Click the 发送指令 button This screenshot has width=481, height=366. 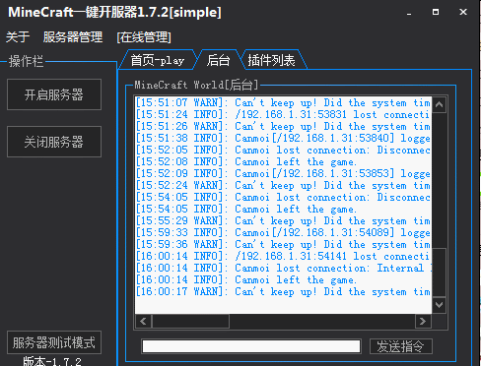pos(401,346)
